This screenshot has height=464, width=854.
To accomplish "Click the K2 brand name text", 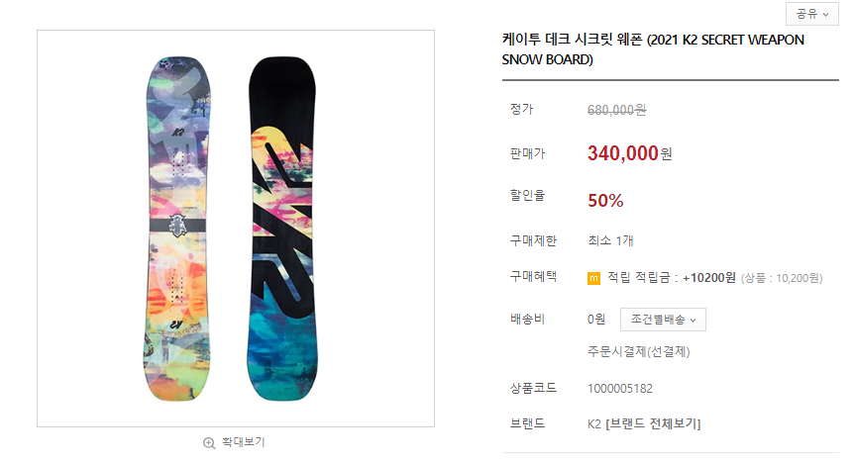I will point(594,423).
